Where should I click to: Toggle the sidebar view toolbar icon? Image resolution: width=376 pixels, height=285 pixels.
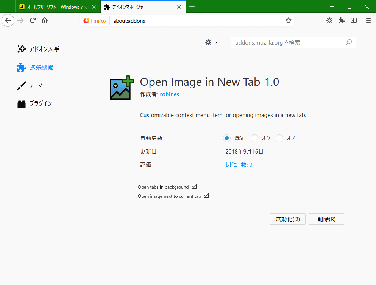coord(353,20)
